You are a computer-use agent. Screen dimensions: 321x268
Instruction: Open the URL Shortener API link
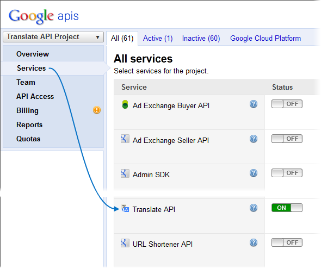click(163, 244)
